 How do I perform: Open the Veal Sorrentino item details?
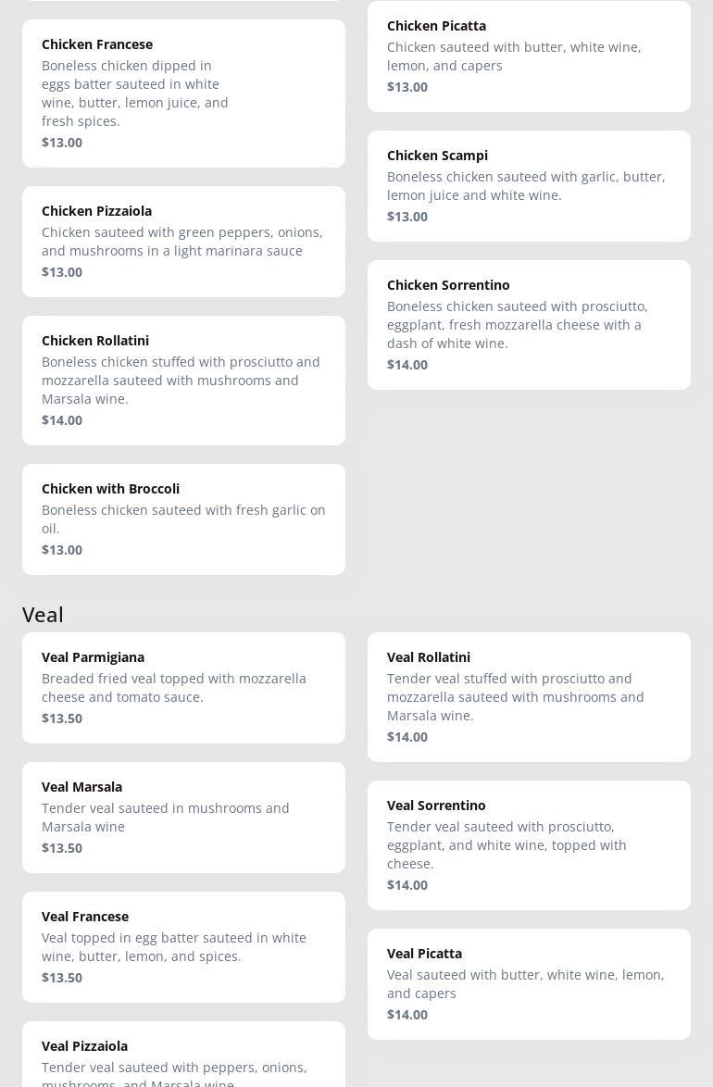click(529, 844)
